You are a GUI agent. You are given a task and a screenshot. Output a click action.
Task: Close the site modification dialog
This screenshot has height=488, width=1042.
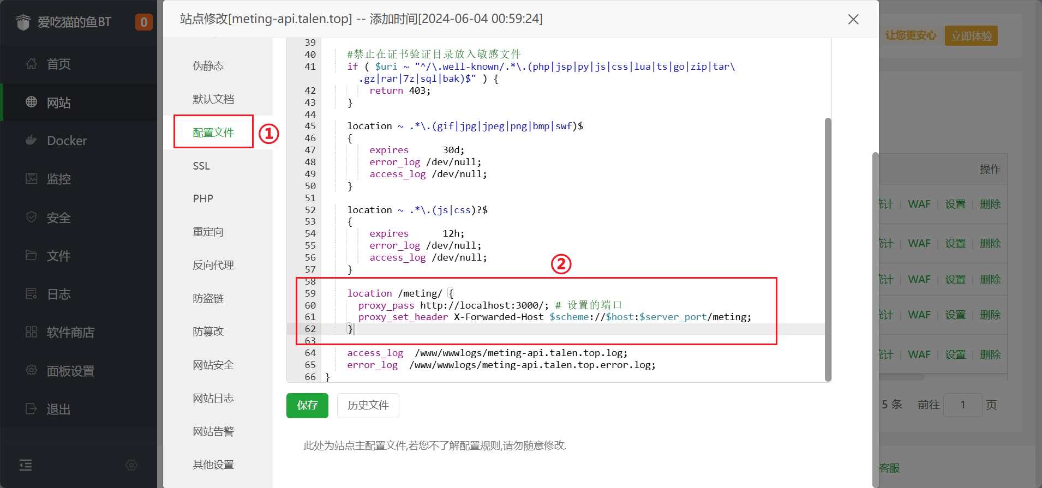[853, 19]
